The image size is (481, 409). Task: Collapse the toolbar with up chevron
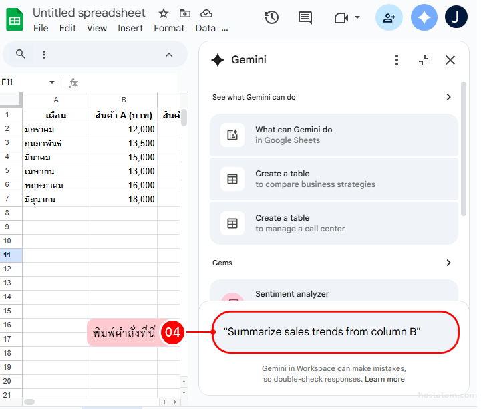tap(169, 55)
